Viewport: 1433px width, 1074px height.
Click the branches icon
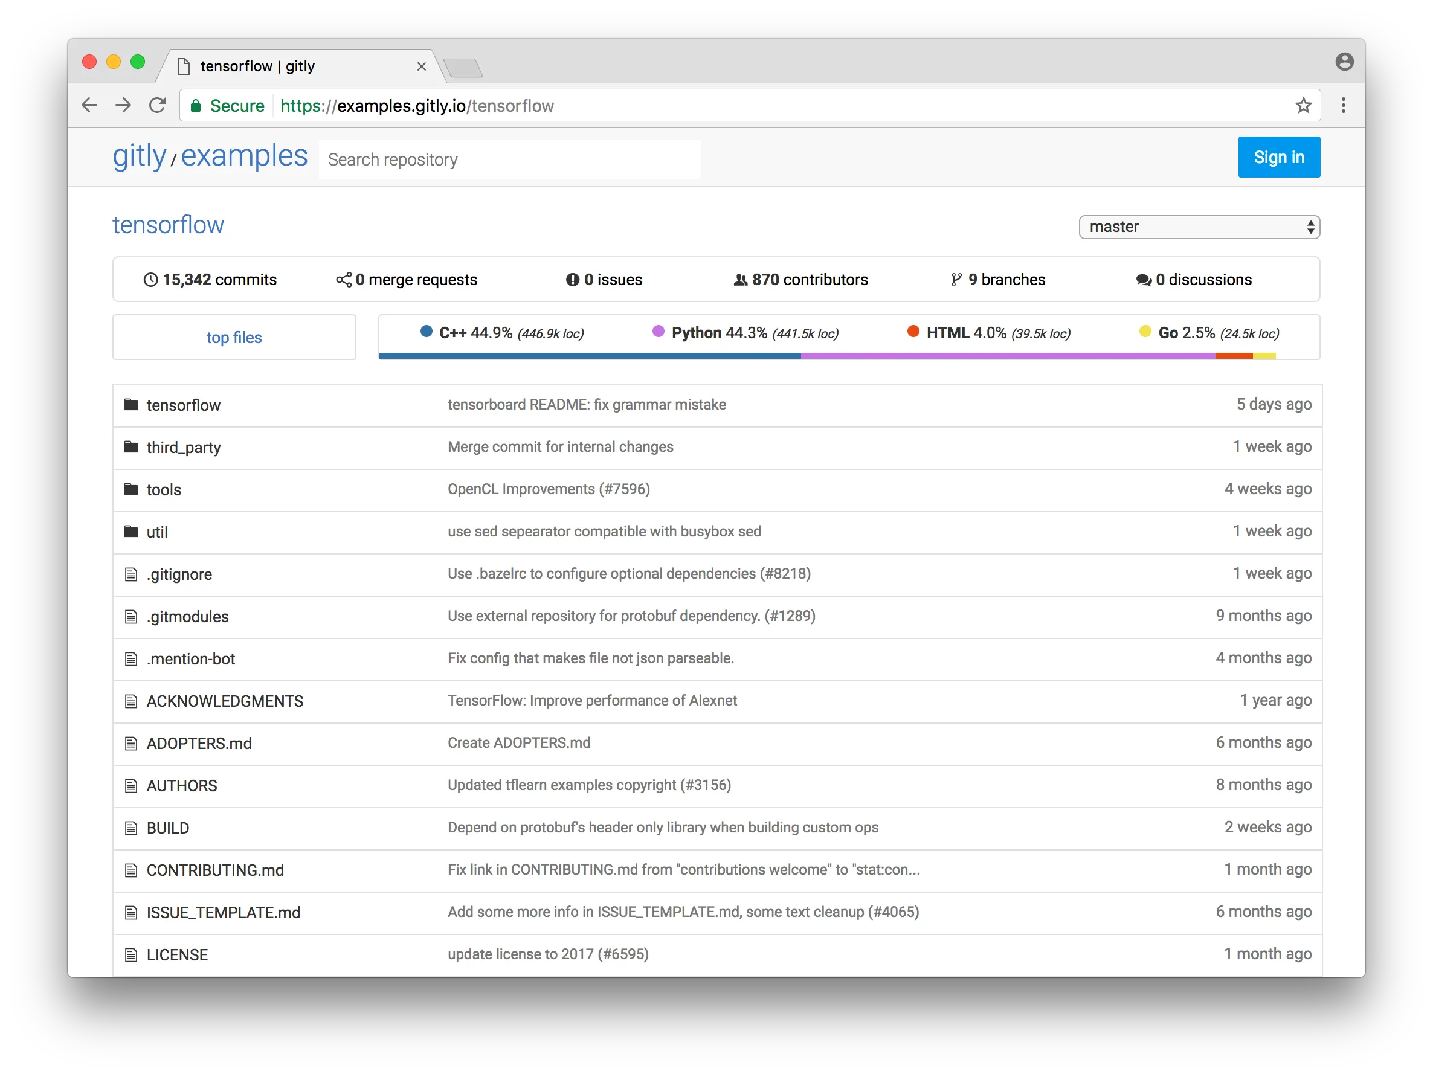(956, 279)
